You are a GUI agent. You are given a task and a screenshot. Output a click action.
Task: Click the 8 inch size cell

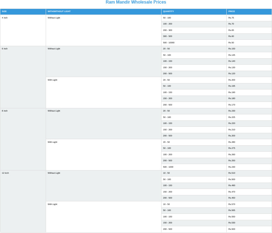coord(23,139)
